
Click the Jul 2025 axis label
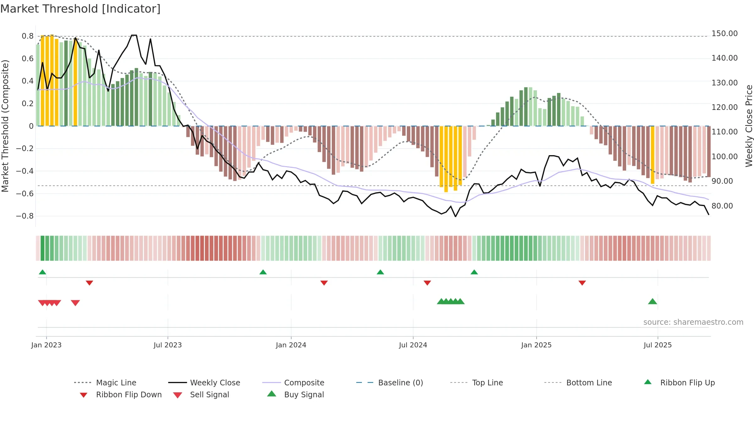coord(658,345)
